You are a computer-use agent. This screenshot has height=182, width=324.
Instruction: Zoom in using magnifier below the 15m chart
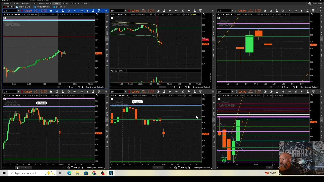click(72, 167)
